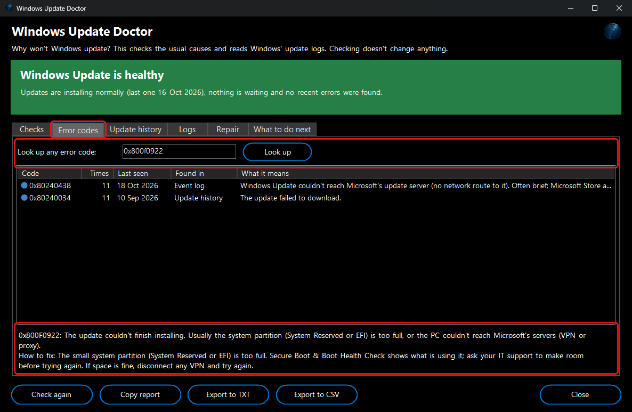Export the report to CSV

point(317,394)
